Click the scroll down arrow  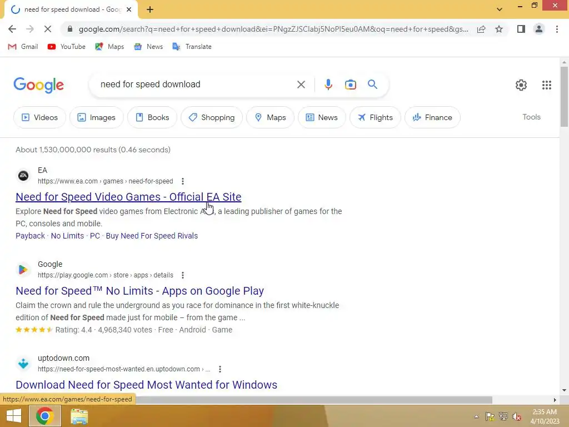click(564, 391)
